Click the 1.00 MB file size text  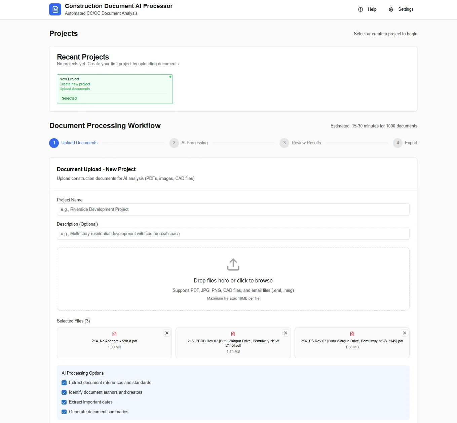click(114, 347)
